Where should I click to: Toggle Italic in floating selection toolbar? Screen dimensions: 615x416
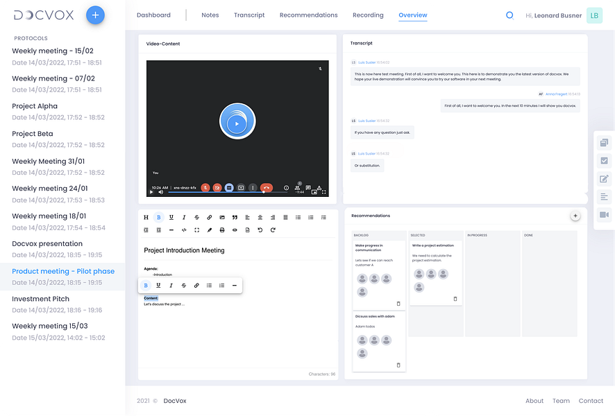point(171,286)
